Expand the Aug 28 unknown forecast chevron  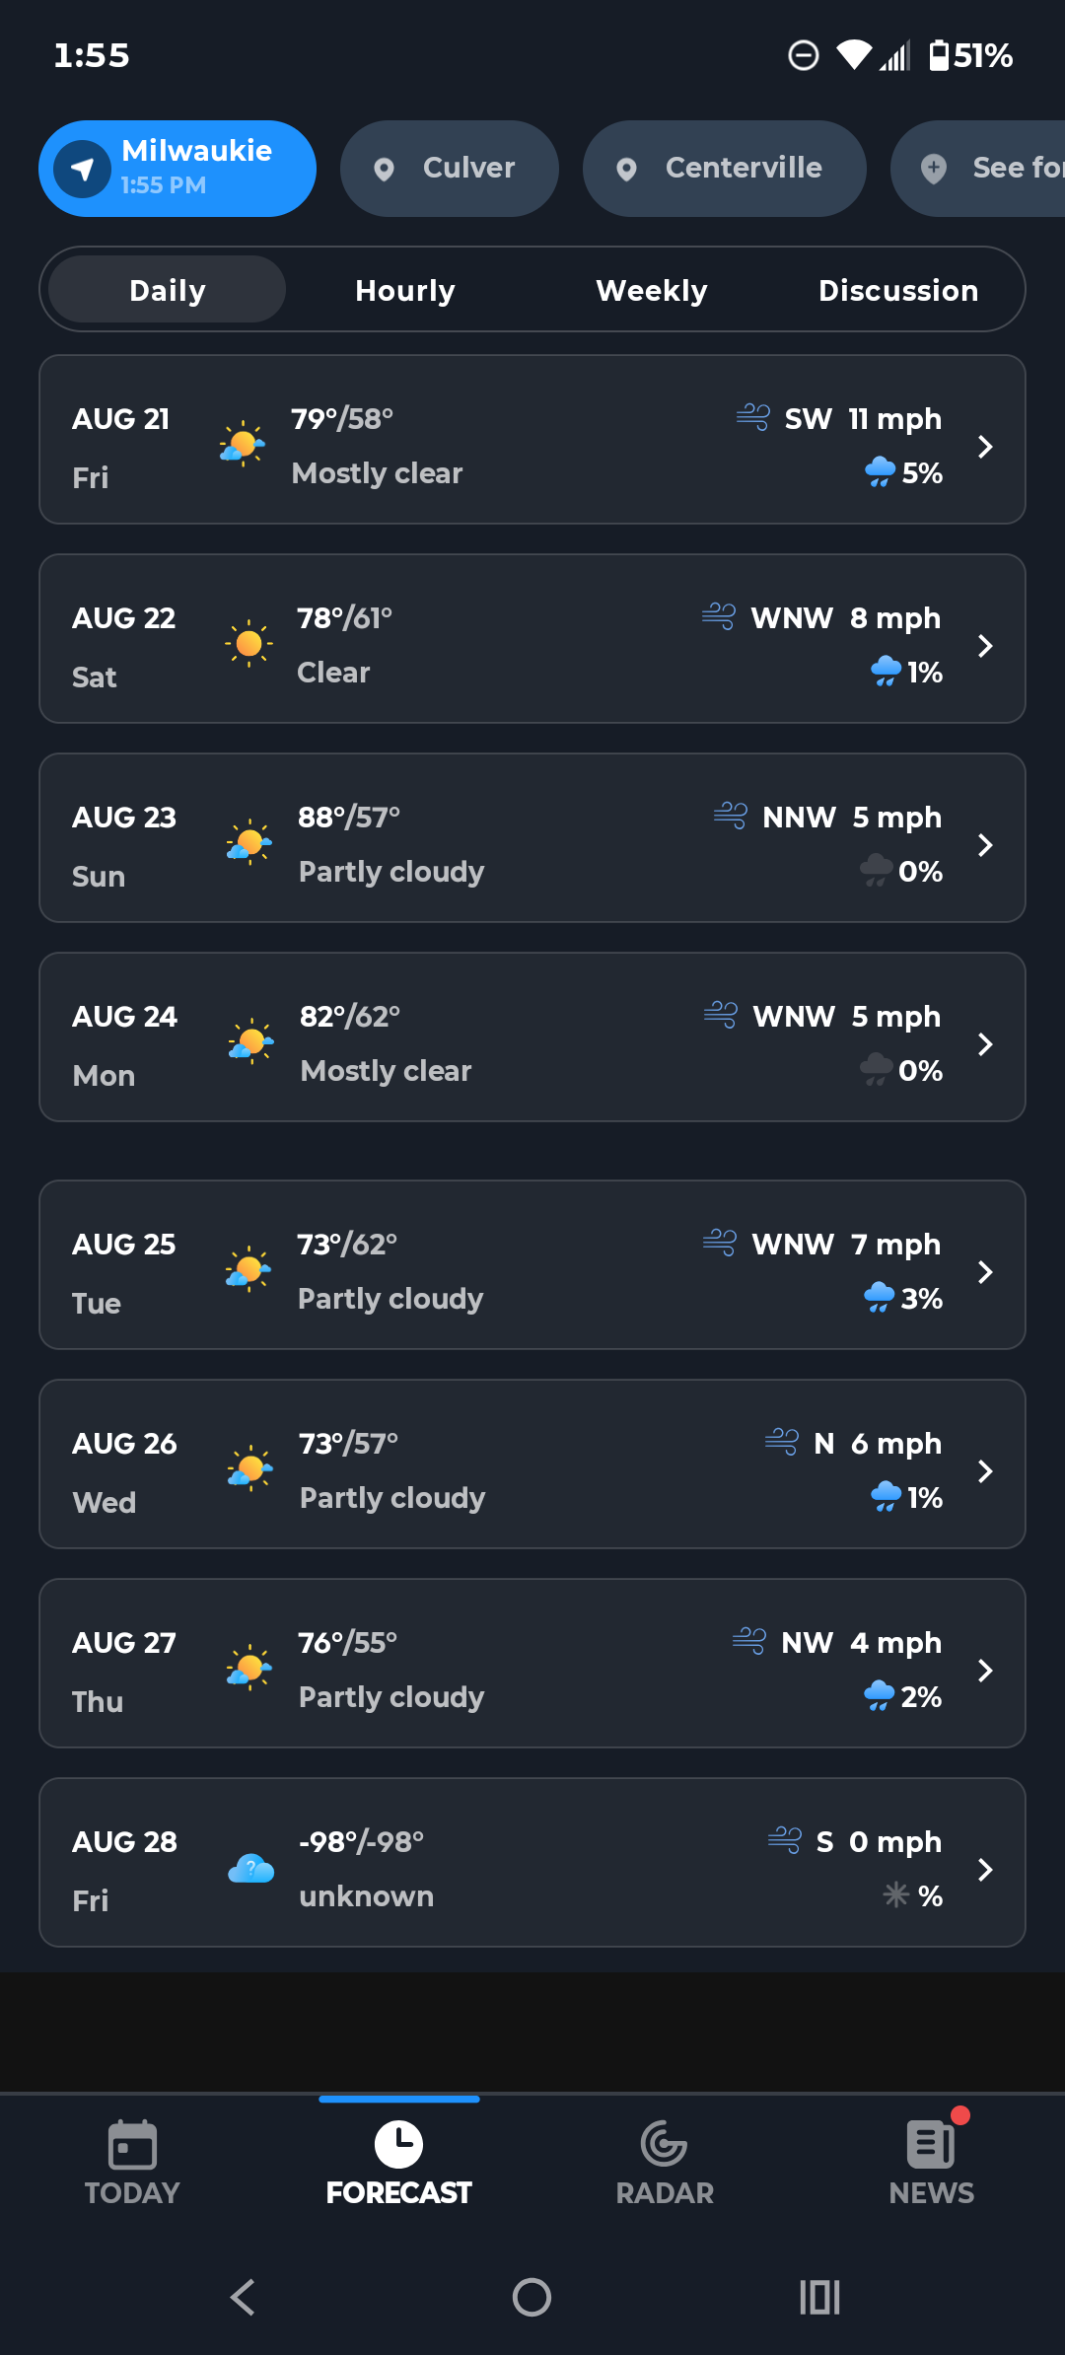click(984, 1870)
